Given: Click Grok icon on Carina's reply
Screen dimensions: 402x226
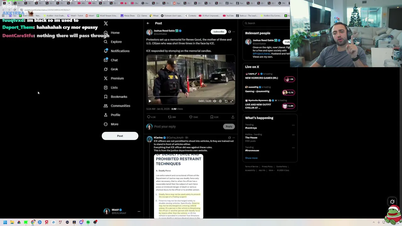Looking at the screenshot, I should click(229, 138).
